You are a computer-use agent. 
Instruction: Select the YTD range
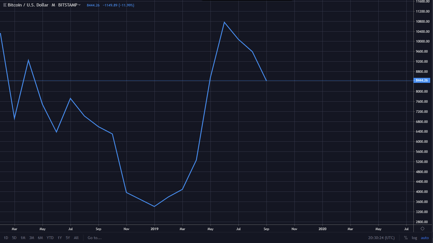50,238
